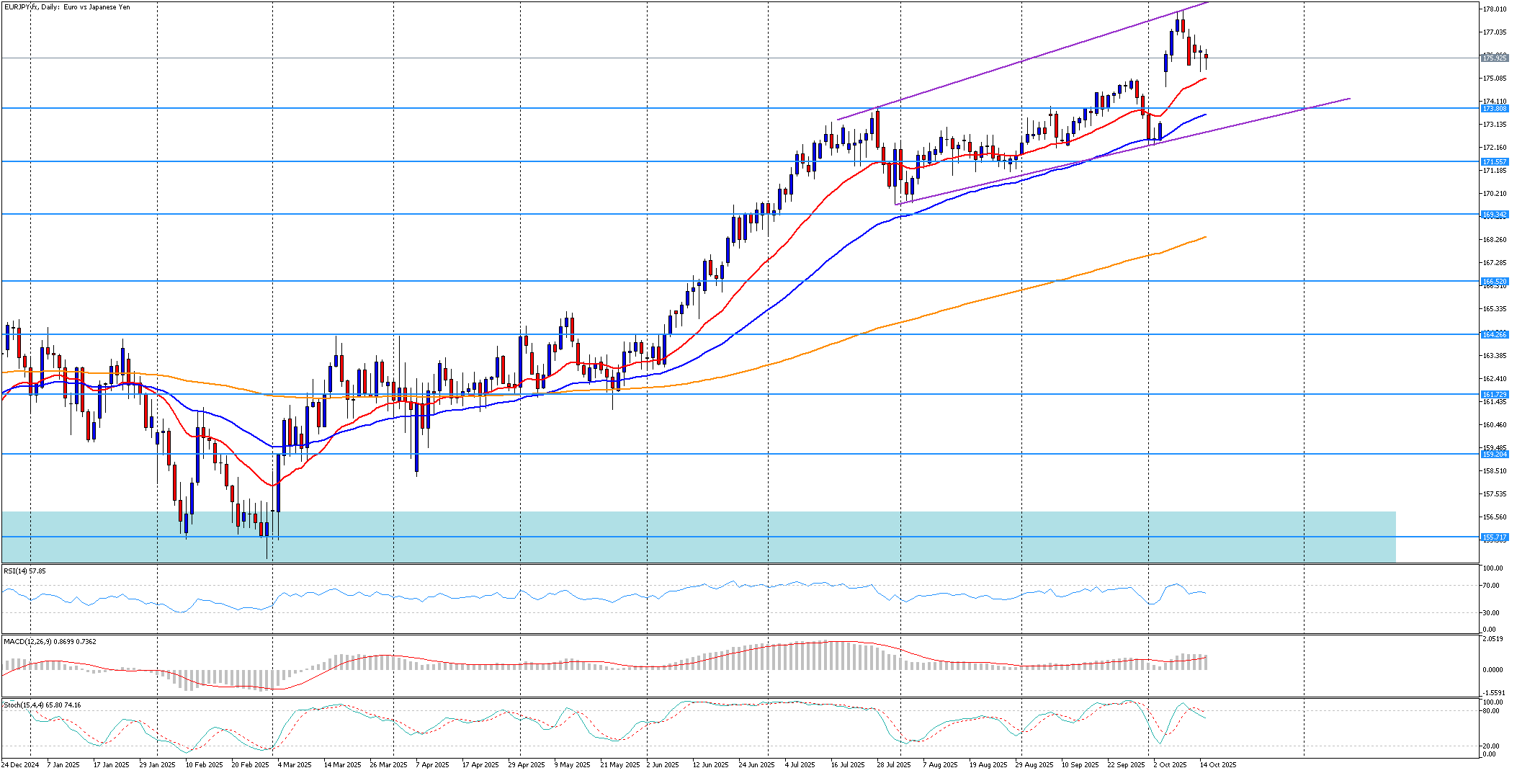
Task: Click the 4 Mar 2025 date label
Action: (295, 765)
